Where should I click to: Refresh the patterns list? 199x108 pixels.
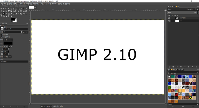[183, 107]
